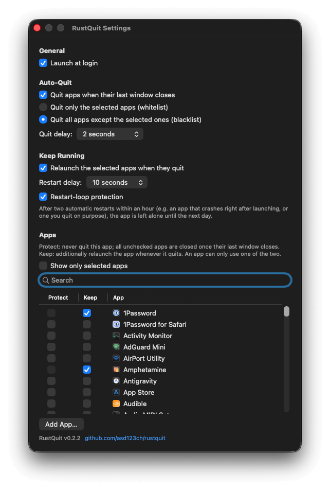Open the Restart delay dropdown
The image size is (330, 490).
tap(117, 182)
